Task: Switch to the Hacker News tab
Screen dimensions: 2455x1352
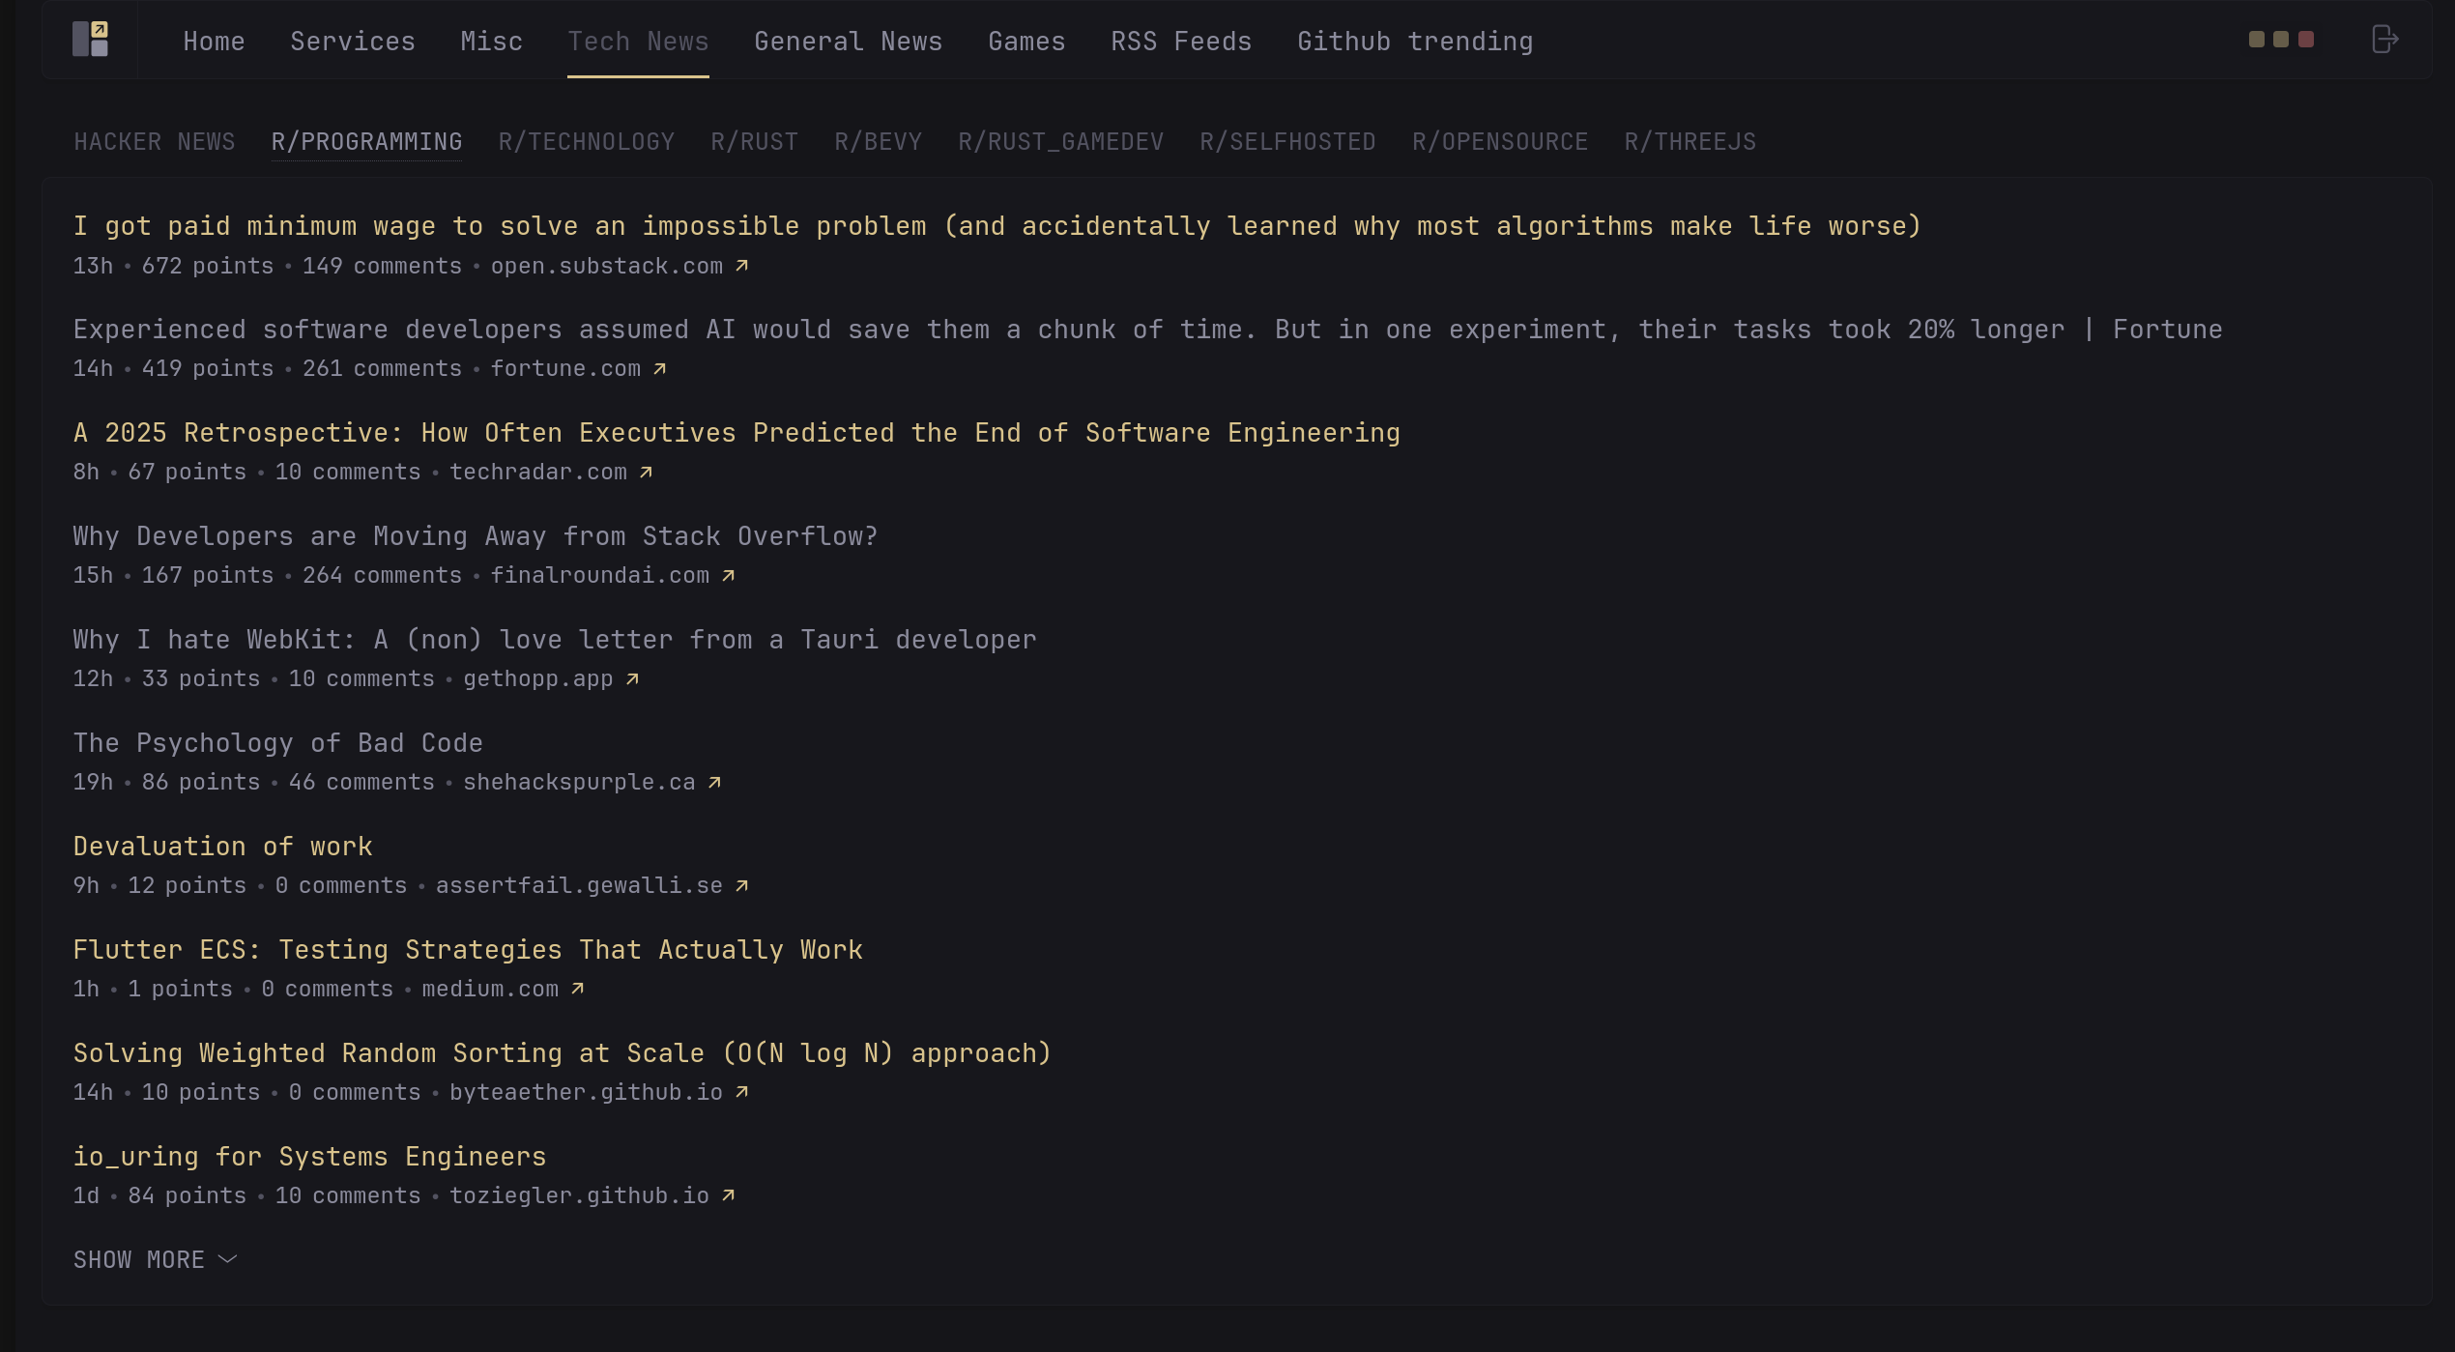Action: click(155, 142)
